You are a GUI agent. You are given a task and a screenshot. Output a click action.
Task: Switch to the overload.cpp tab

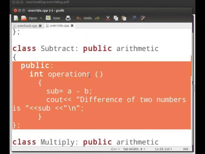tap(27, 26)
